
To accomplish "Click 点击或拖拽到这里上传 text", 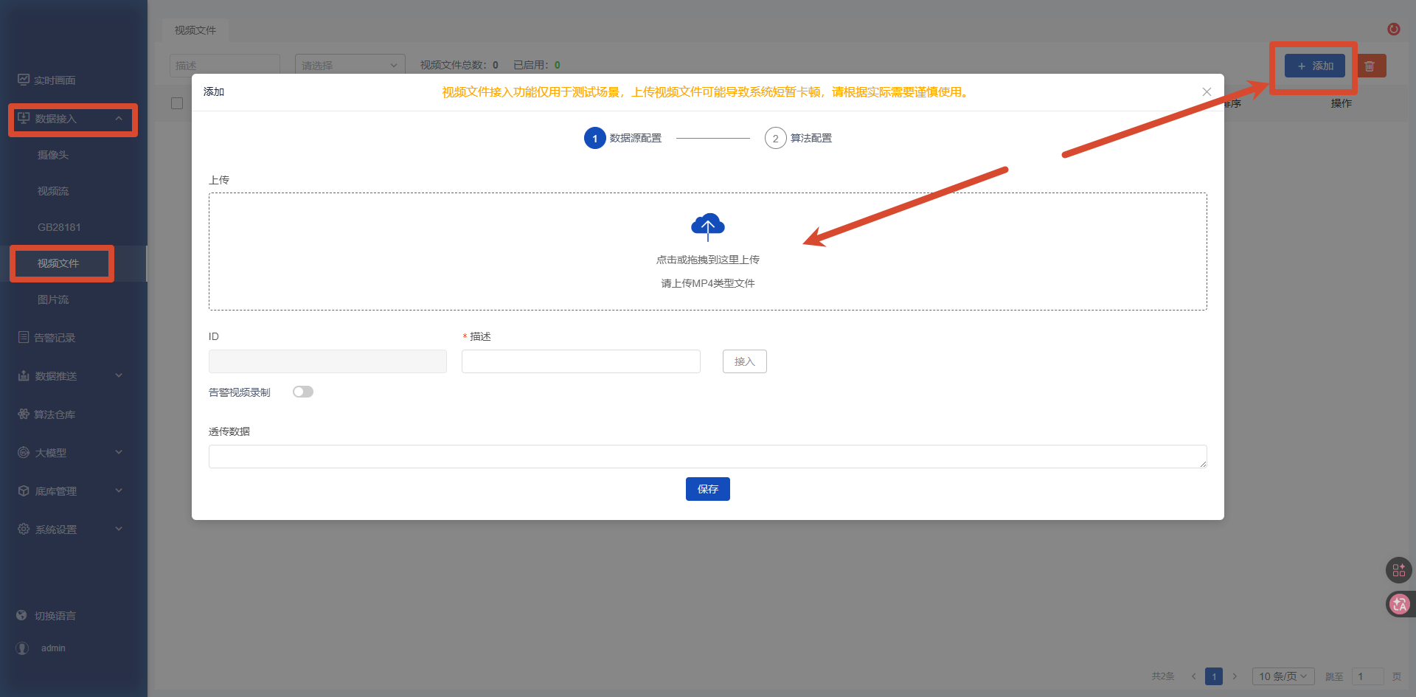I will (708, 260).
